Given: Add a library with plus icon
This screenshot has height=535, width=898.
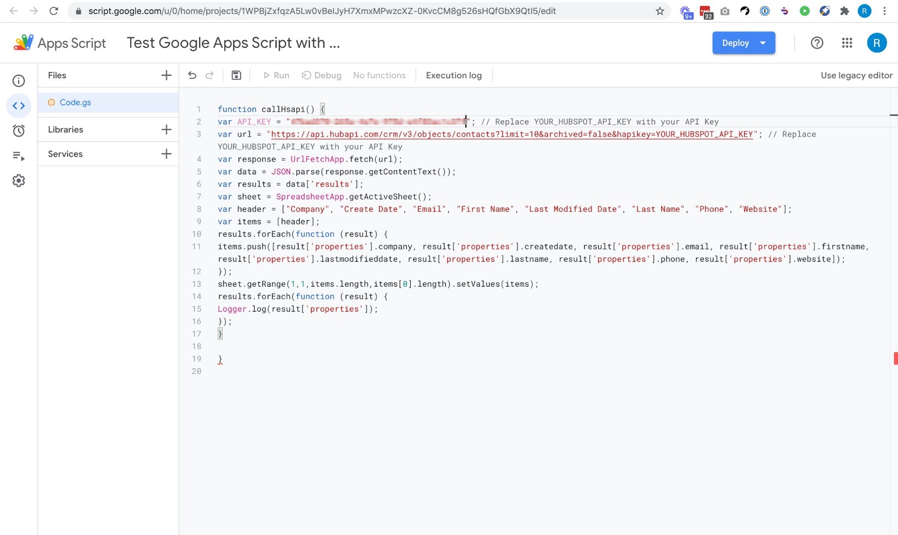Looking at the screenshot, I should pyautogui.click(x=166, y=130).
